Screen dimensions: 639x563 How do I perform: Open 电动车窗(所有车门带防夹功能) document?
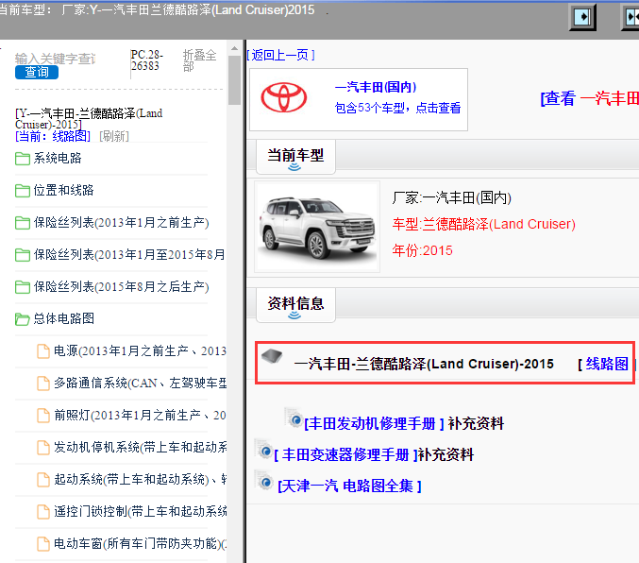141,544
